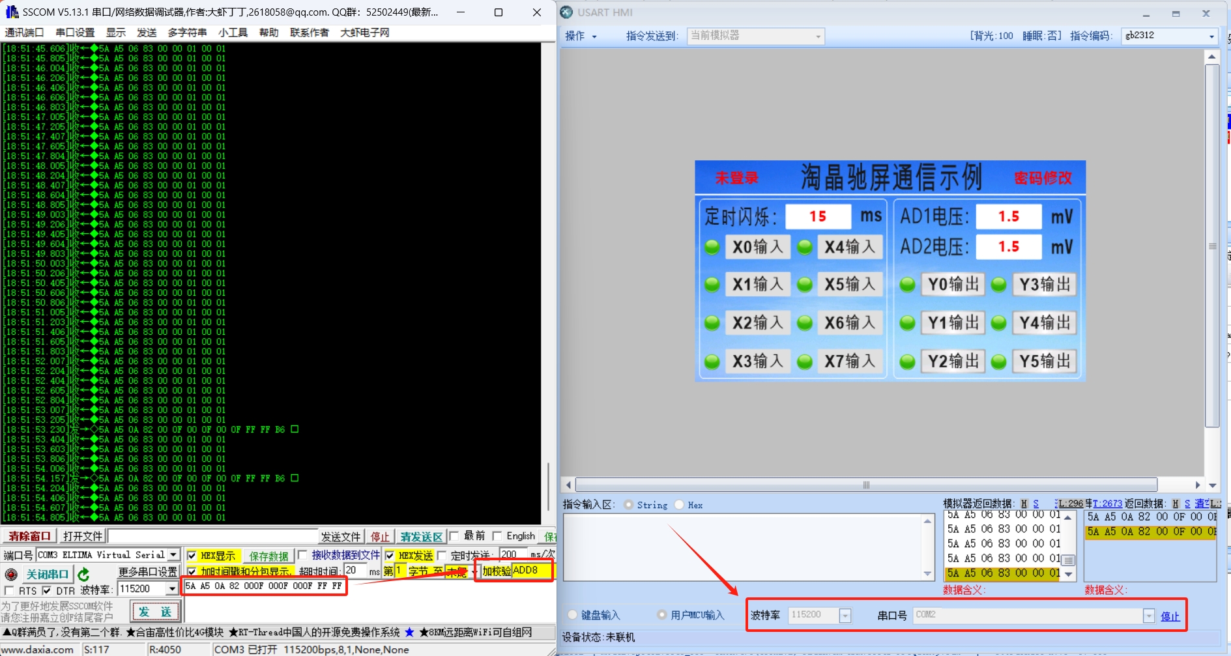
Task: Click the green indicator beside Y0输出
Action: pos(907,284)
